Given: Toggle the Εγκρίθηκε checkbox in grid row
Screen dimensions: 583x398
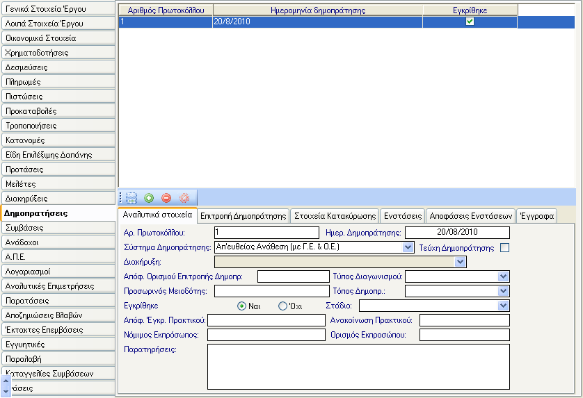Looking at the screenshot, I should pos(470,22).
